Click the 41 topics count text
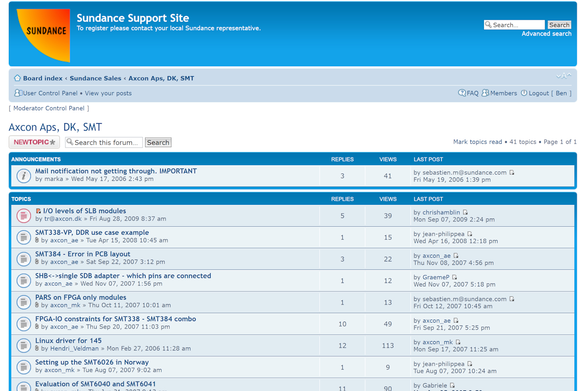 pyautogui.click(x=523, y=142)
